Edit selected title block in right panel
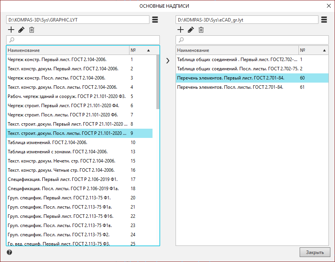The image size is (335, 262). point(191,30)
